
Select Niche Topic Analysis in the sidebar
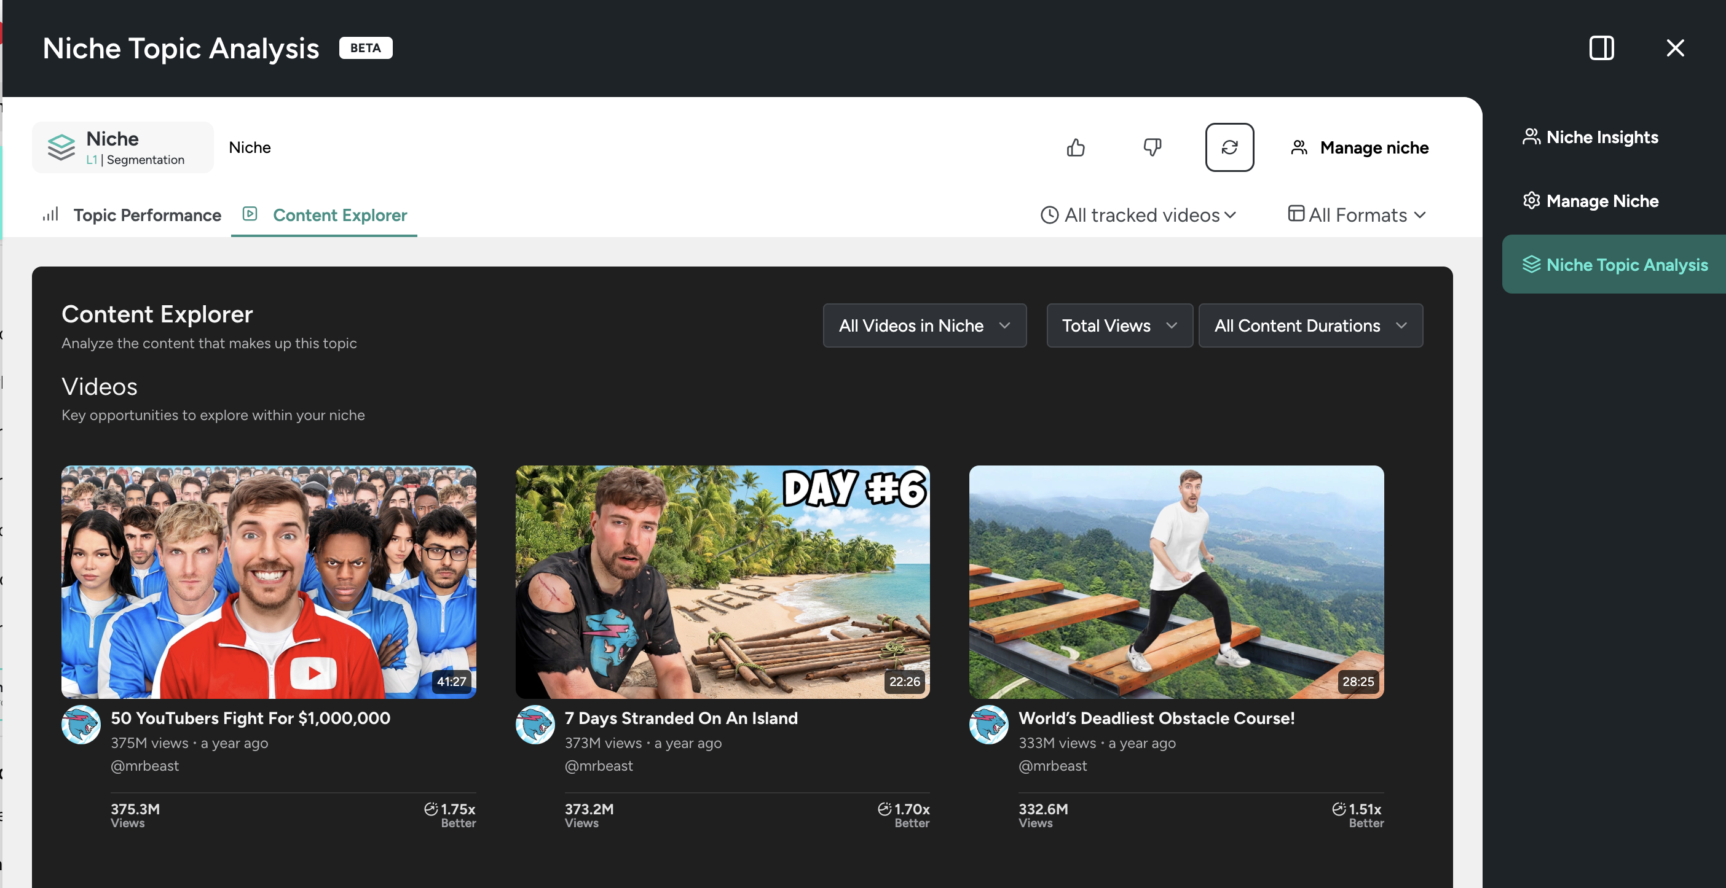1614,264
